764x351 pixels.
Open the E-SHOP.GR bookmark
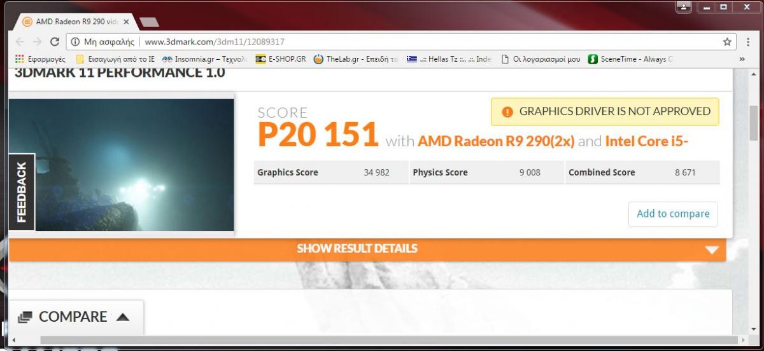click(x=280, y=59)
